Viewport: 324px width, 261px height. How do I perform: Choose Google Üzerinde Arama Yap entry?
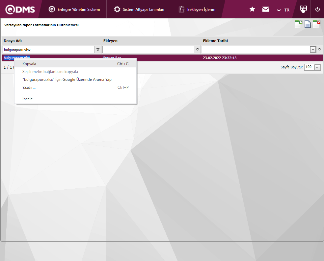(x=75, y=80)
